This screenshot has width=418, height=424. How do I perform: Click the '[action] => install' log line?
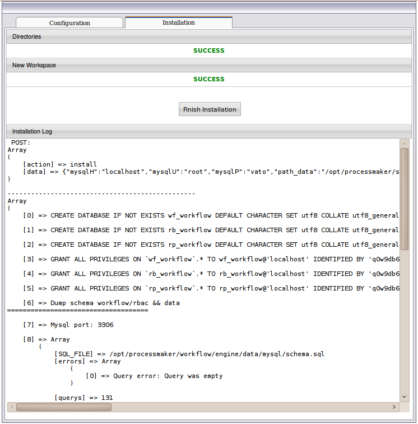[60, 164]
